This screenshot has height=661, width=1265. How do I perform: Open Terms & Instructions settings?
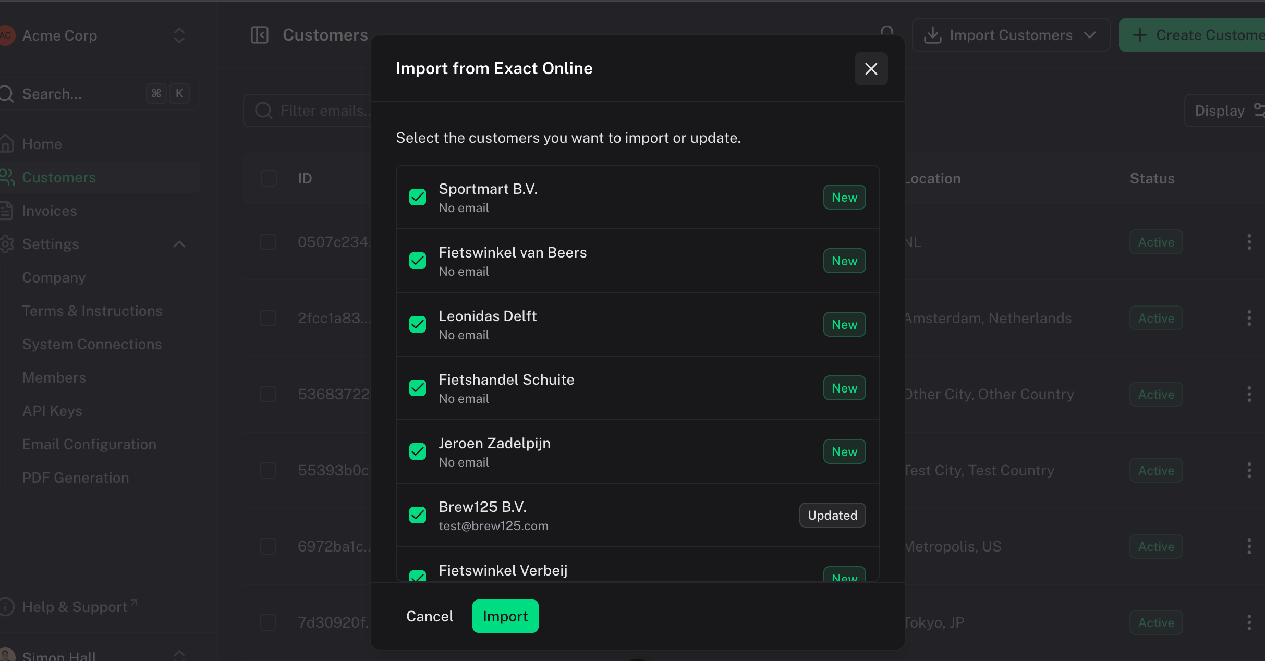coord(92,311)
